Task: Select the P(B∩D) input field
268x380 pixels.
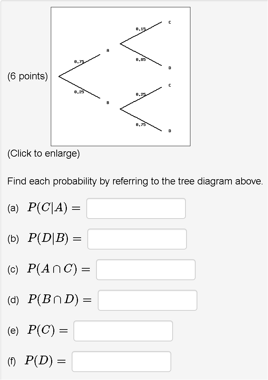Action: [x=148, y=300]
